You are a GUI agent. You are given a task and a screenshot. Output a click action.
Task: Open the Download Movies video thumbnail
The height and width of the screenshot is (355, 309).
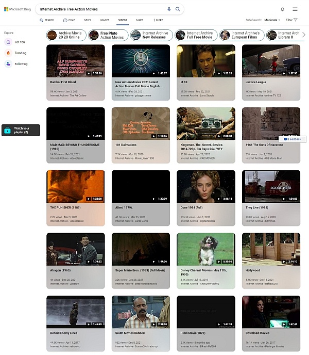[x=271, y=312]
